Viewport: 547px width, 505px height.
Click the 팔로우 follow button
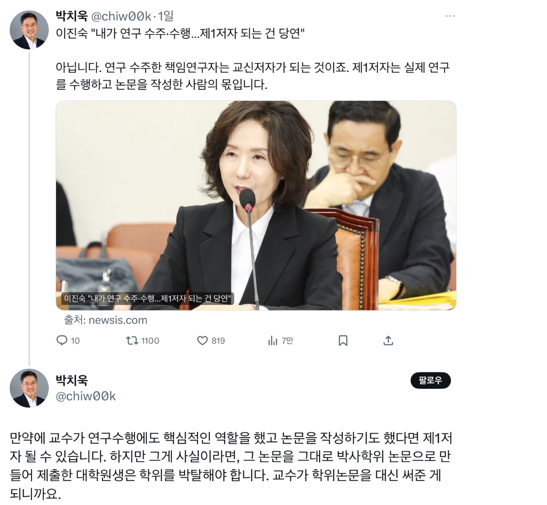(x=430, y=381)
